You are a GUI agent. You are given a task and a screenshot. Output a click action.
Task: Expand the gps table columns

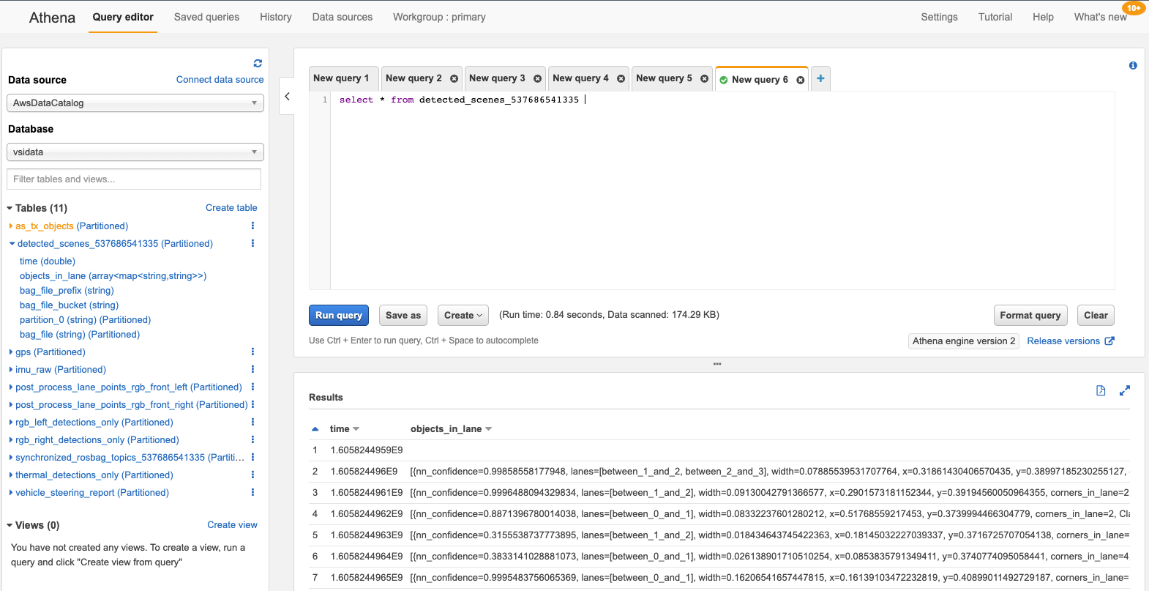coord(11,352)
